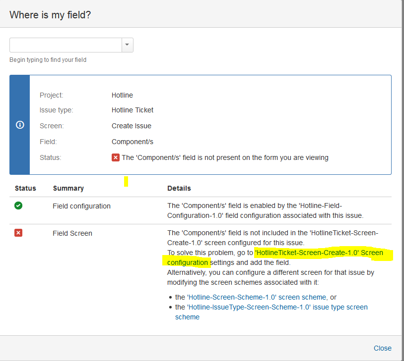Open 'Hotline-Screen-Scheme-1.0' screen scheme link
Screen dimensions: 404x361
coord(257,297)
